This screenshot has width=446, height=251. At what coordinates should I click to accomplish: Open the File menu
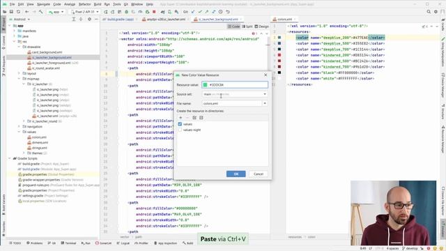[13, 4]
